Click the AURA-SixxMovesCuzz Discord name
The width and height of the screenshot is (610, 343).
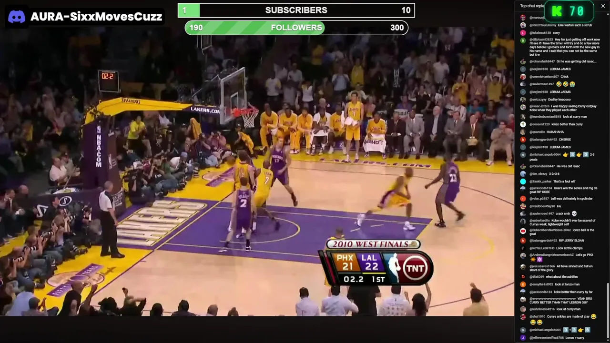click(x=96, y=17)
